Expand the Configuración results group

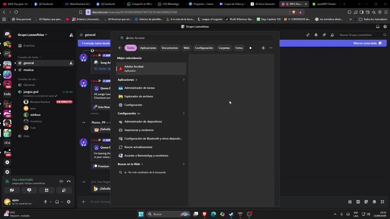pyautogui.click(x=184, y=113)
